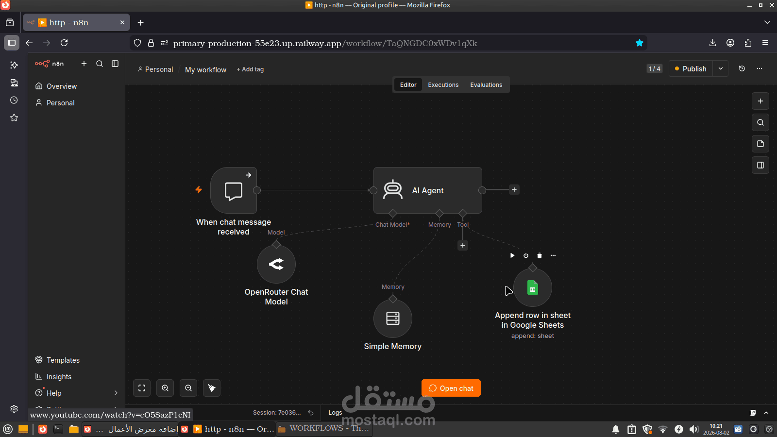Open Firefox downloads
This screenshot has width=777, height=437.
click(x=712, y=43)
